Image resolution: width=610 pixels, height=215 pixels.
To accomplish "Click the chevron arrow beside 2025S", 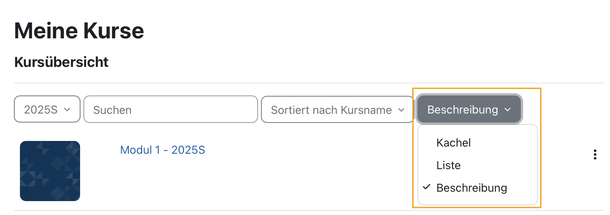I will [x=67, y=110].
